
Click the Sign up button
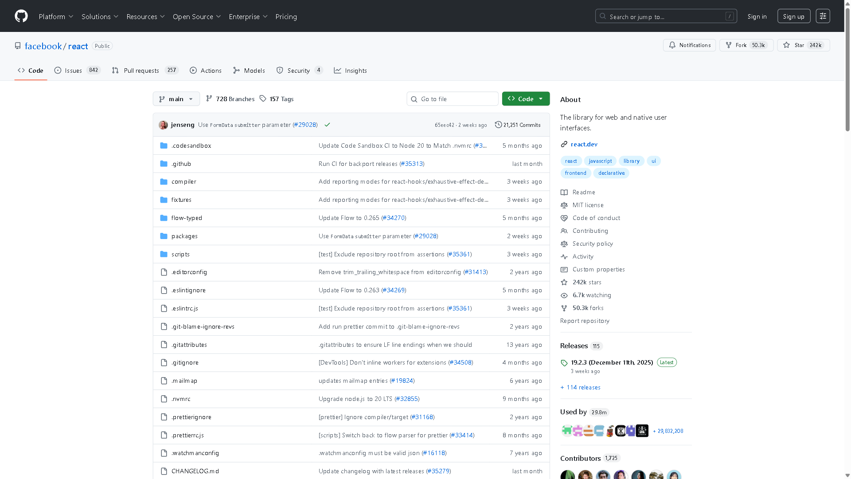(793, 16)
